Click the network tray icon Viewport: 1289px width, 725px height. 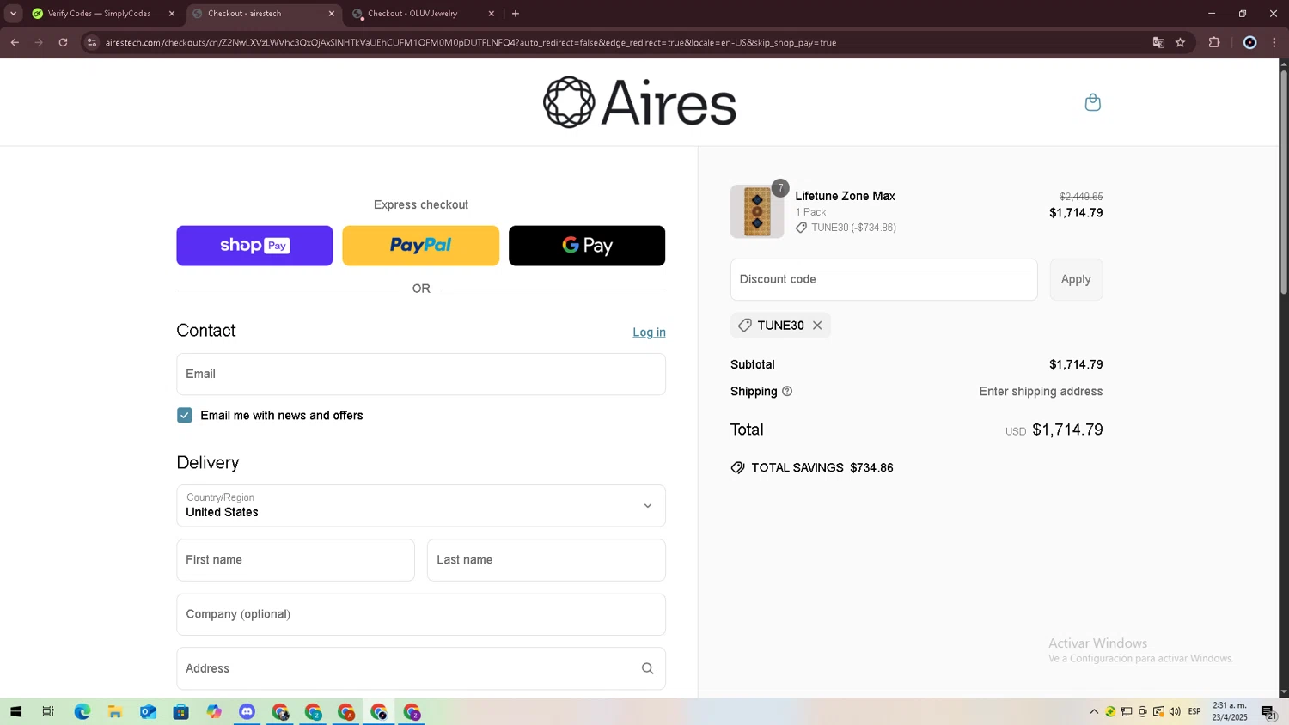pyautogui.click(x=1127, y=712)
